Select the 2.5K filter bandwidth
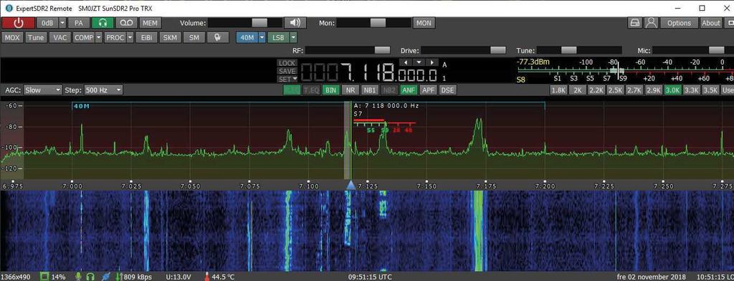This screenshot has height=281, width=734. click(x=616, y=90)
